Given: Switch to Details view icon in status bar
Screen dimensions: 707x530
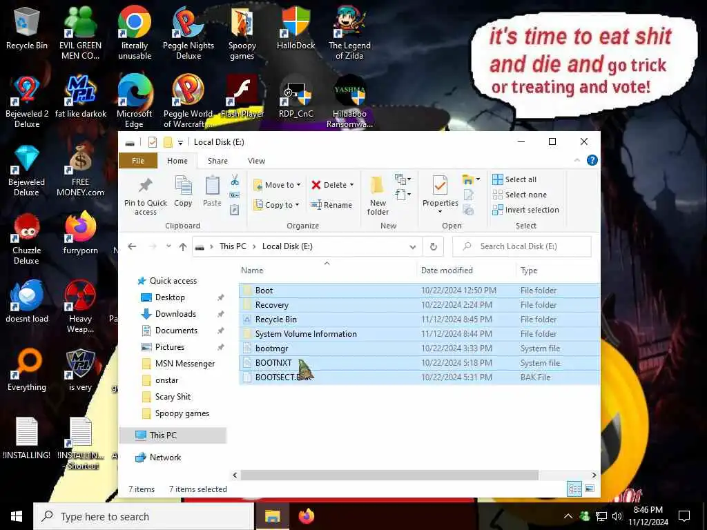Looking at the screenshot, I should click(574, 489).
